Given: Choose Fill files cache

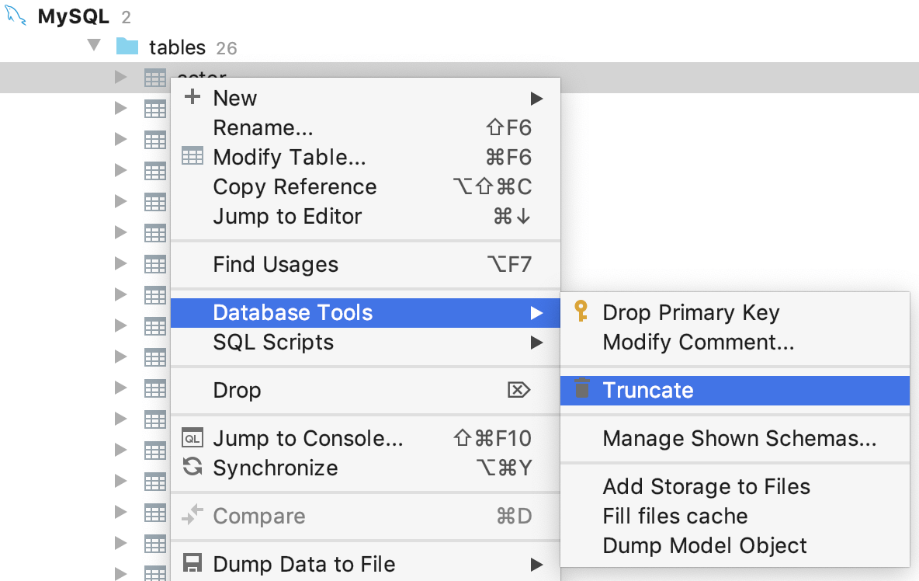Looking at the screenshot, I should (x=735, y=516).
